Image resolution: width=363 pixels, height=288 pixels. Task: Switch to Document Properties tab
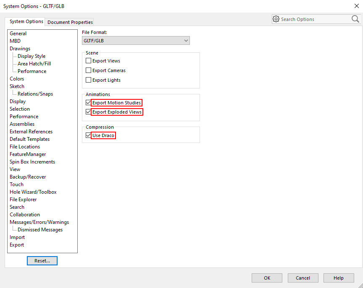(70, 22)
